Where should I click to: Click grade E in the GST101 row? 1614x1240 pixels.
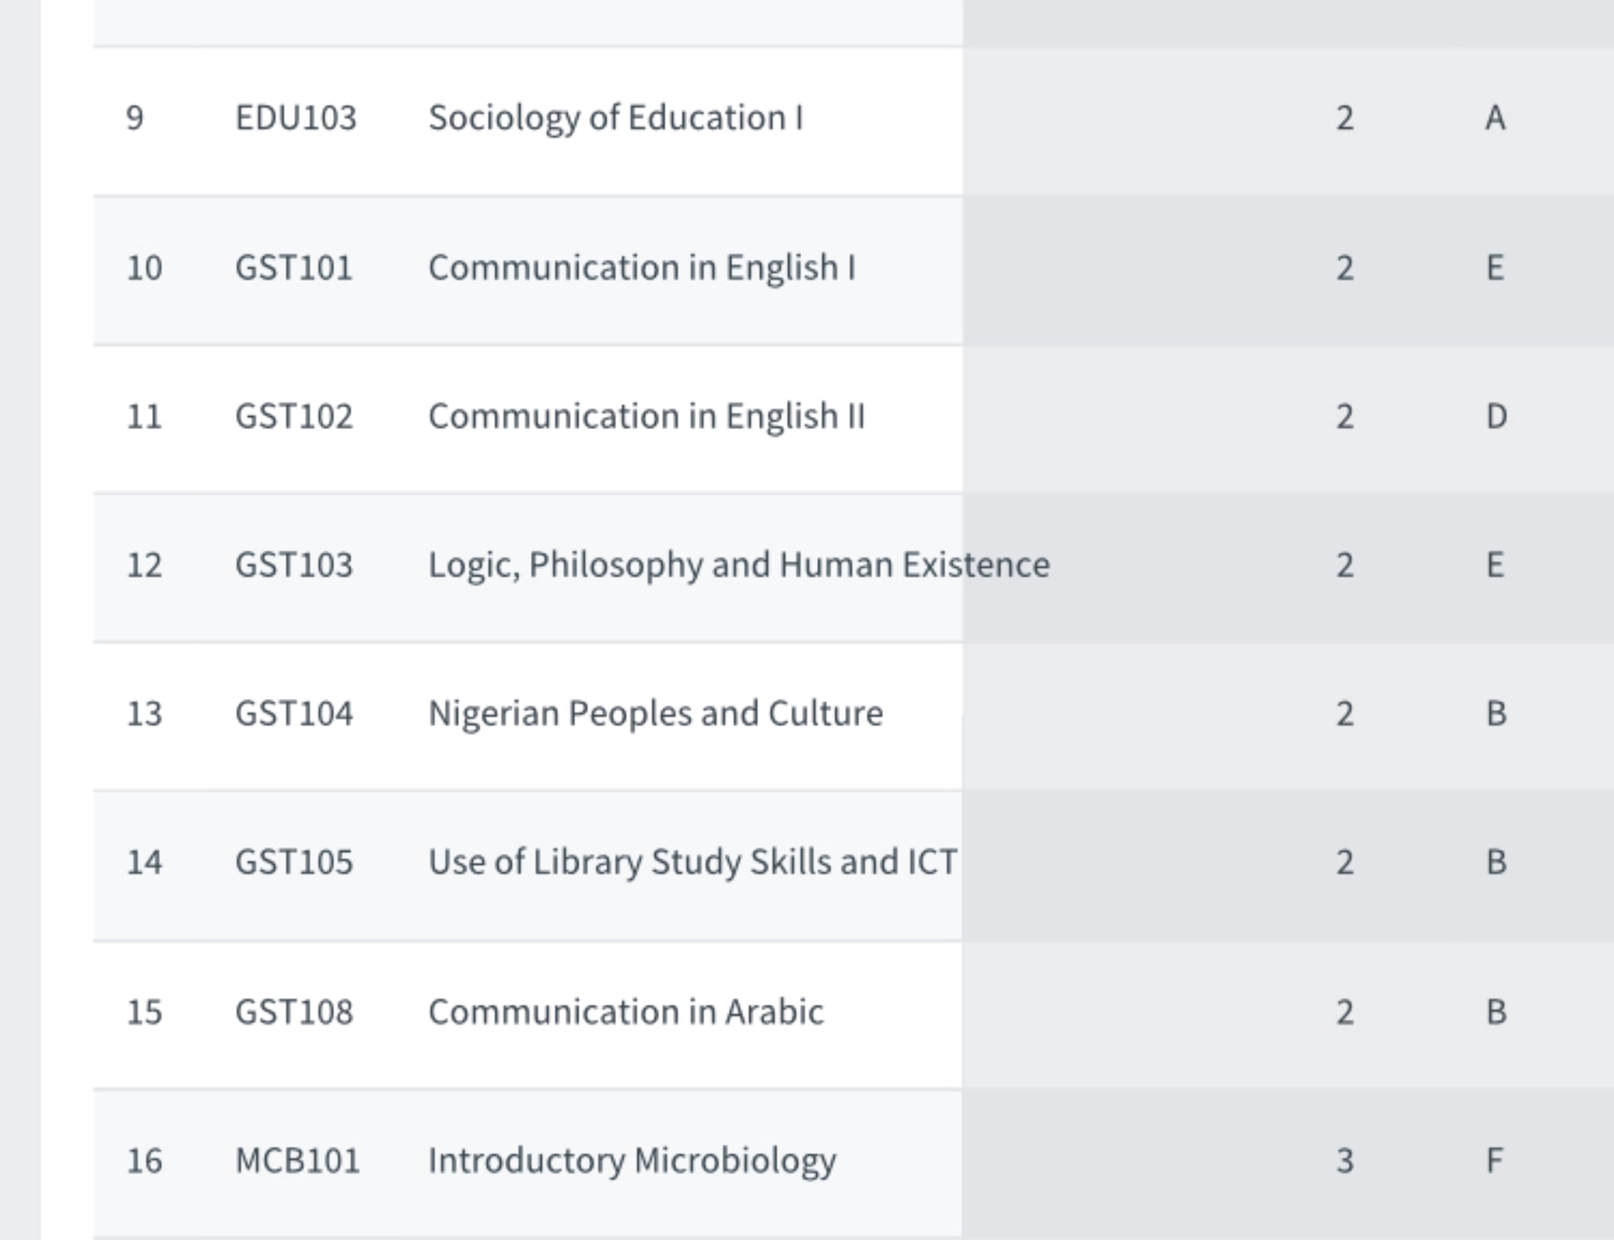click(x=1495, y=267)
